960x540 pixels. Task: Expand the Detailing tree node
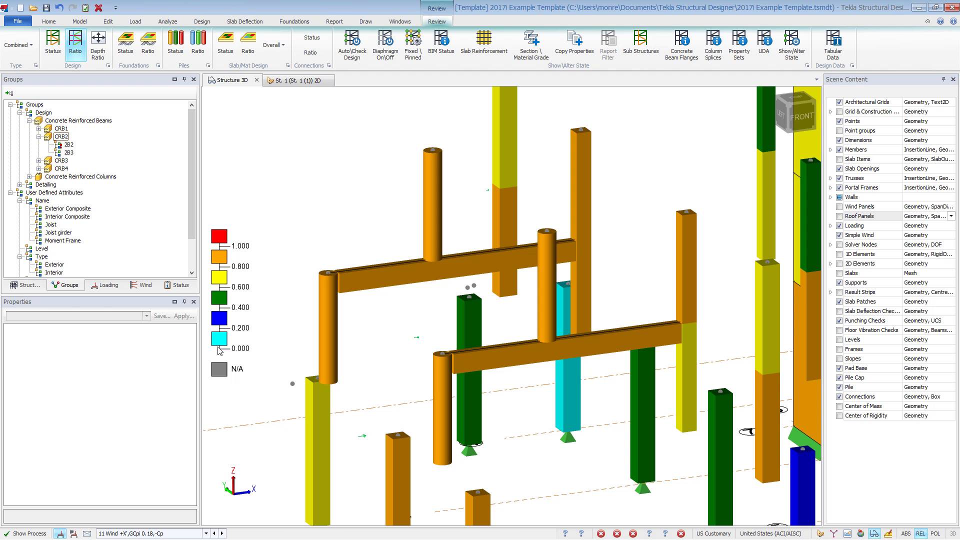[x=20, y=184]
